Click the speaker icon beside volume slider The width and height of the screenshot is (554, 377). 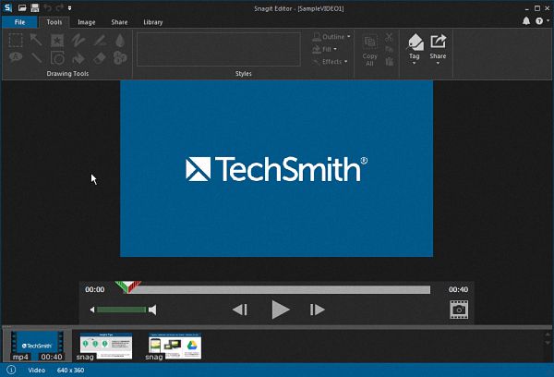click(x=152, y=310)
